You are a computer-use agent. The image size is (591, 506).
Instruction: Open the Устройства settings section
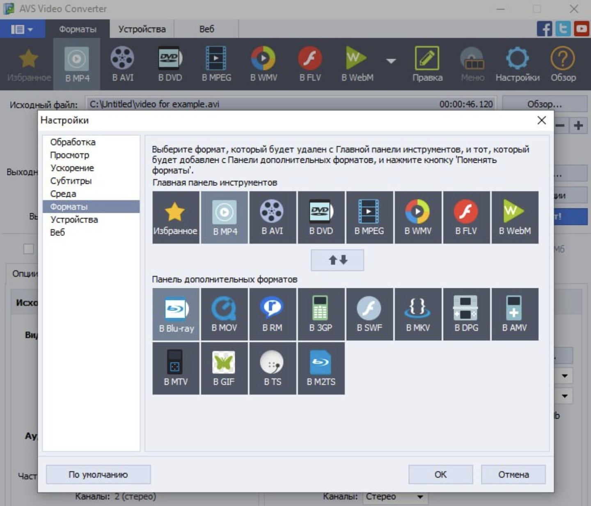(x=91, y=219)
